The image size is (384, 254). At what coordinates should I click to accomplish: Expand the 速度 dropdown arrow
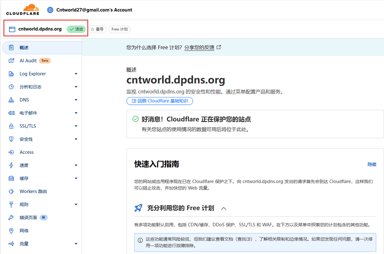tap(76, 165)
